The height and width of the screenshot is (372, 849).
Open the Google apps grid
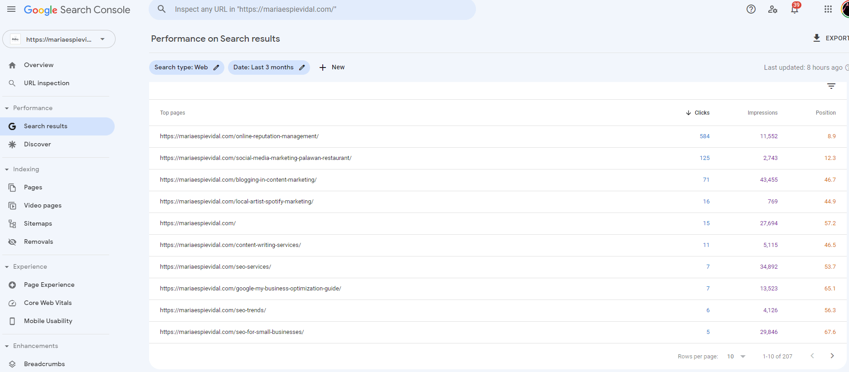point(828,9)
